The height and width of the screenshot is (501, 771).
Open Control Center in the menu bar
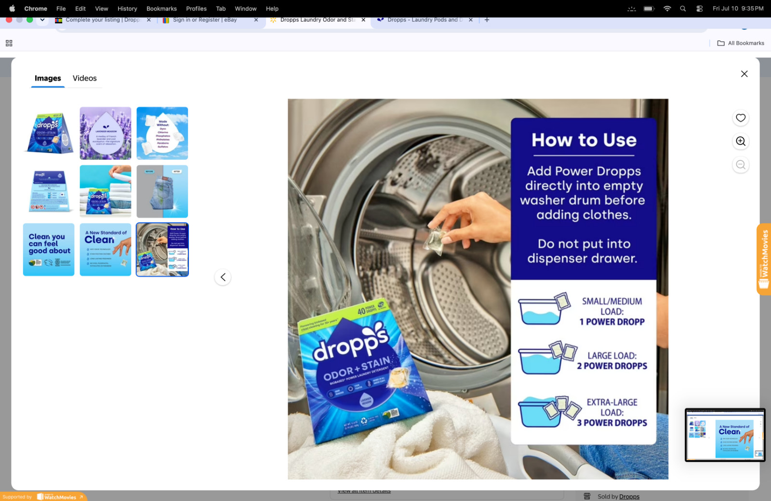click(x=699, y=8)
